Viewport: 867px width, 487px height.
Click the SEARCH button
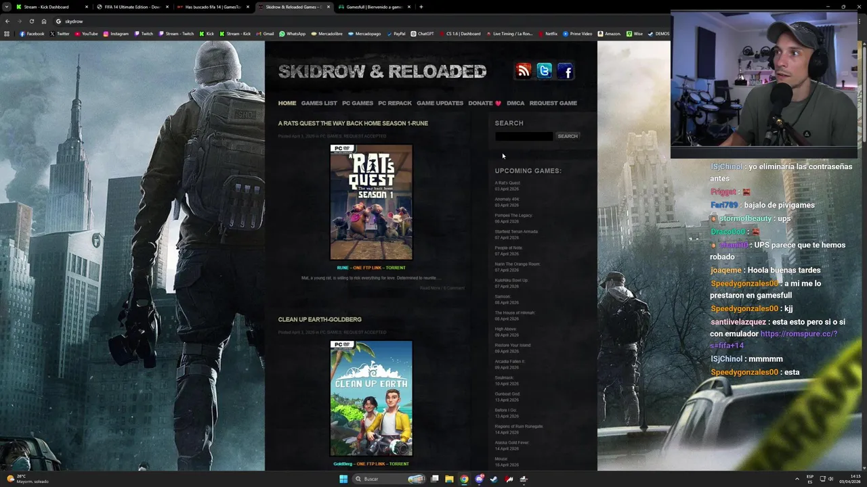tap(568, 136)
